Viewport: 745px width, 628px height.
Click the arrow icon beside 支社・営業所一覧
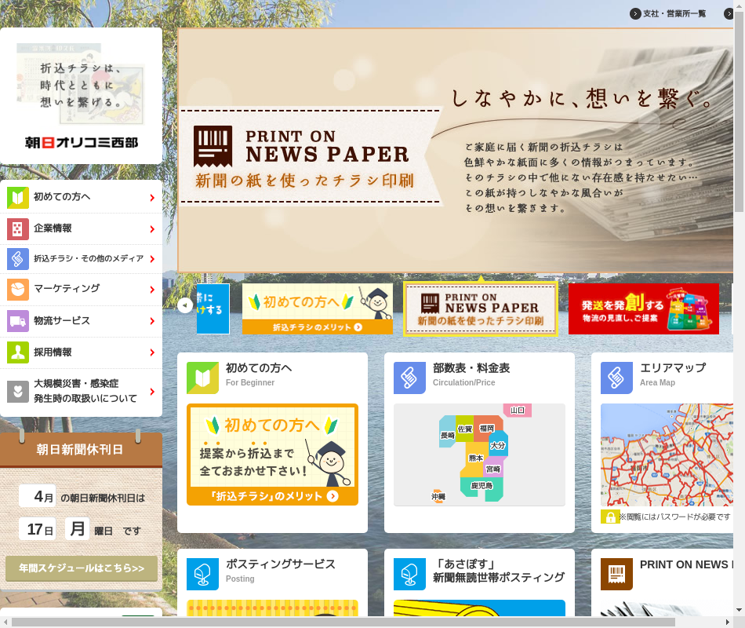pyautogui.click(x=635, y=14)
